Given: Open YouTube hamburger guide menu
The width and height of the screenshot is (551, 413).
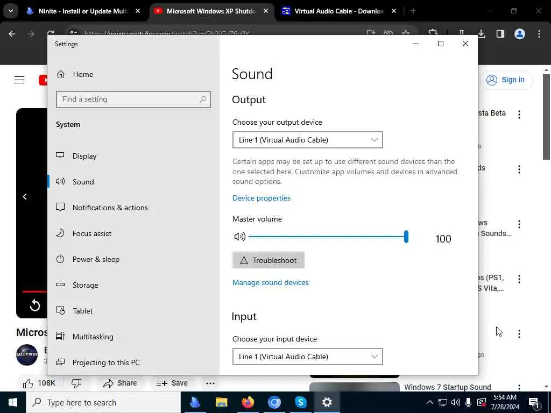Looking at the screenshot, I should click(x=19, y=80).
